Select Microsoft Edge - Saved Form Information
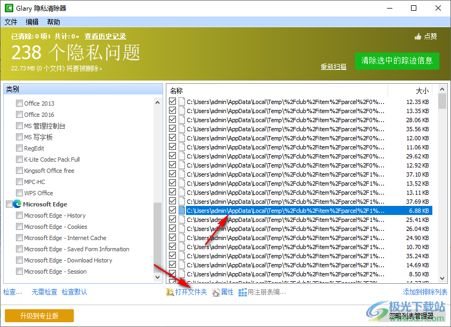Screen dimensions: 451x327 (x=77, y=249)
